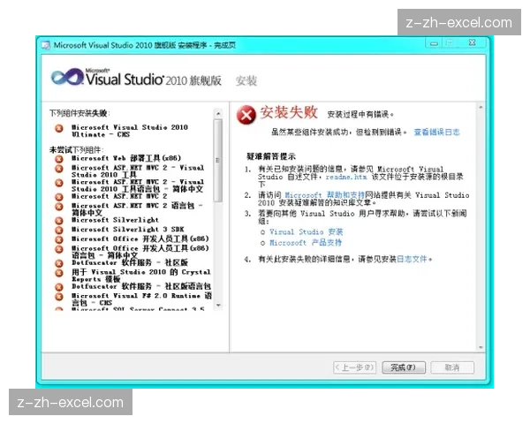Click the 上一步 back button
530x424 pixels.
354,367
